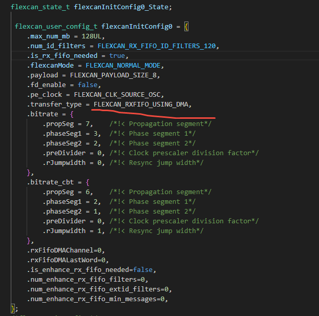Click the .pe_clock field name
Screen dimensions: 319x316
45,95
